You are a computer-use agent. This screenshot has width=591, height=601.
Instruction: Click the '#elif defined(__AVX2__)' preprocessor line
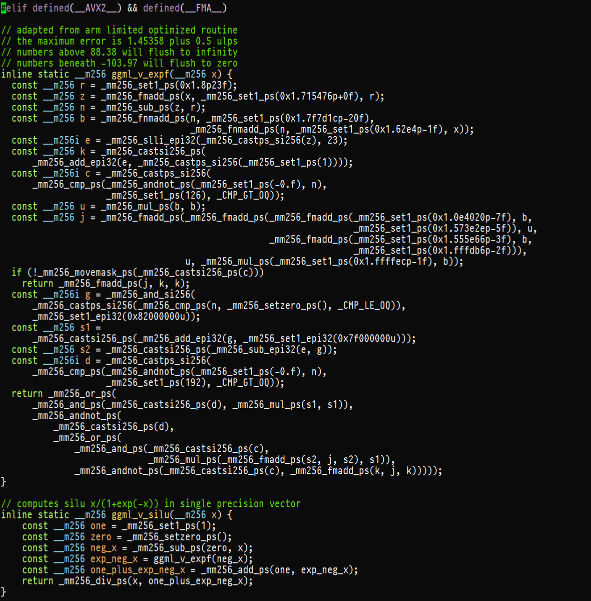pos(114,8)
